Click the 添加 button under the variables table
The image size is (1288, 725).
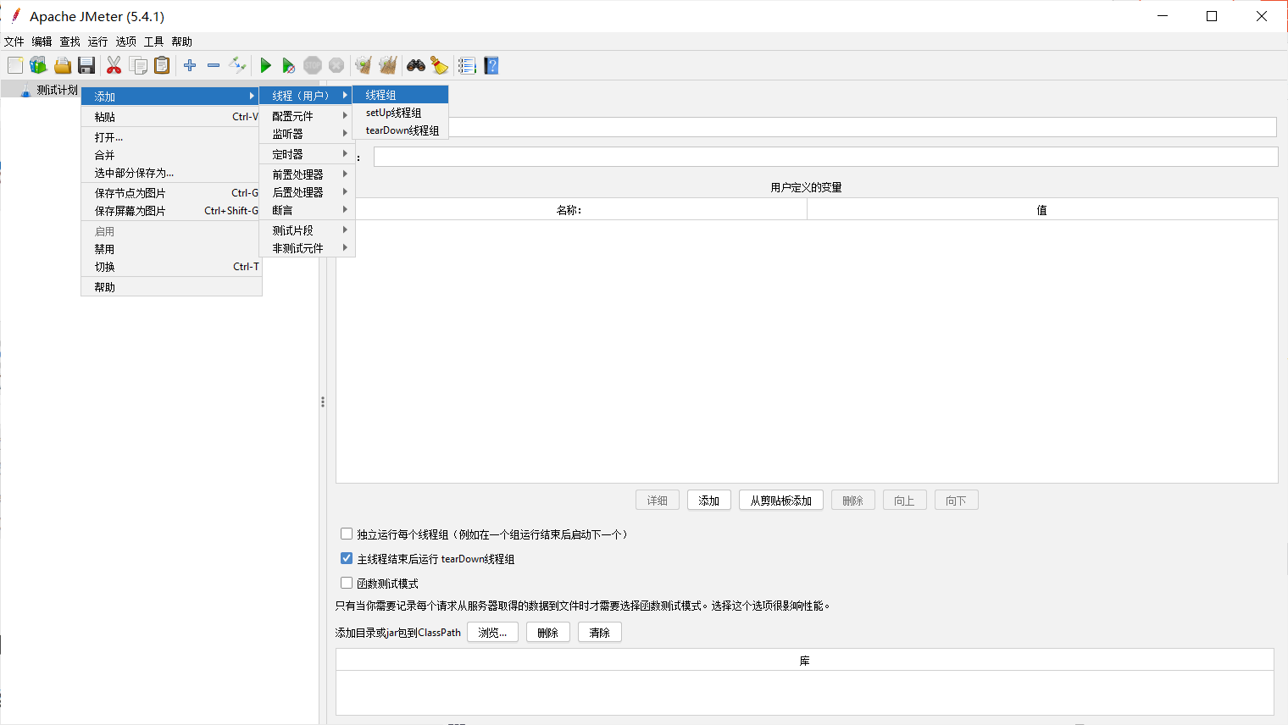tap(709, 501)
